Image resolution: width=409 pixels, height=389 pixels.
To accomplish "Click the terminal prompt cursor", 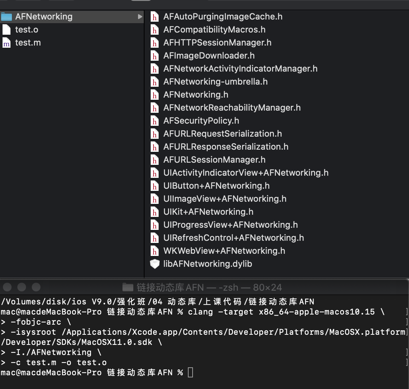I will coord(190,372).
